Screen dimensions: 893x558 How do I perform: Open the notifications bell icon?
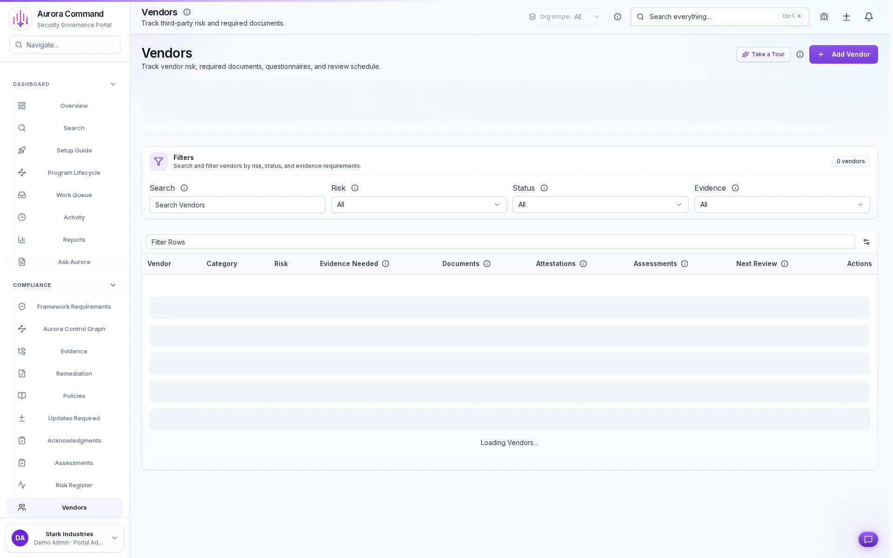(x=869, y=17)
